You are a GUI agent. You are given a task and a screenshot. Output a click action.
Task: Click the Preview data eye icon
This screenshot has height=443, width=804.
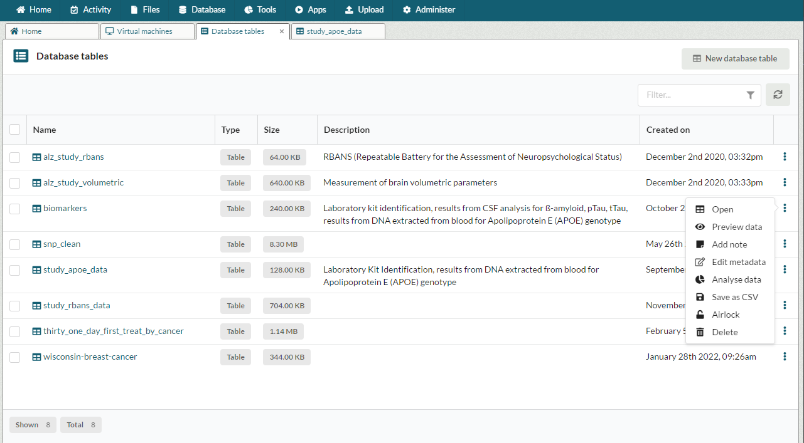point(700,227)
